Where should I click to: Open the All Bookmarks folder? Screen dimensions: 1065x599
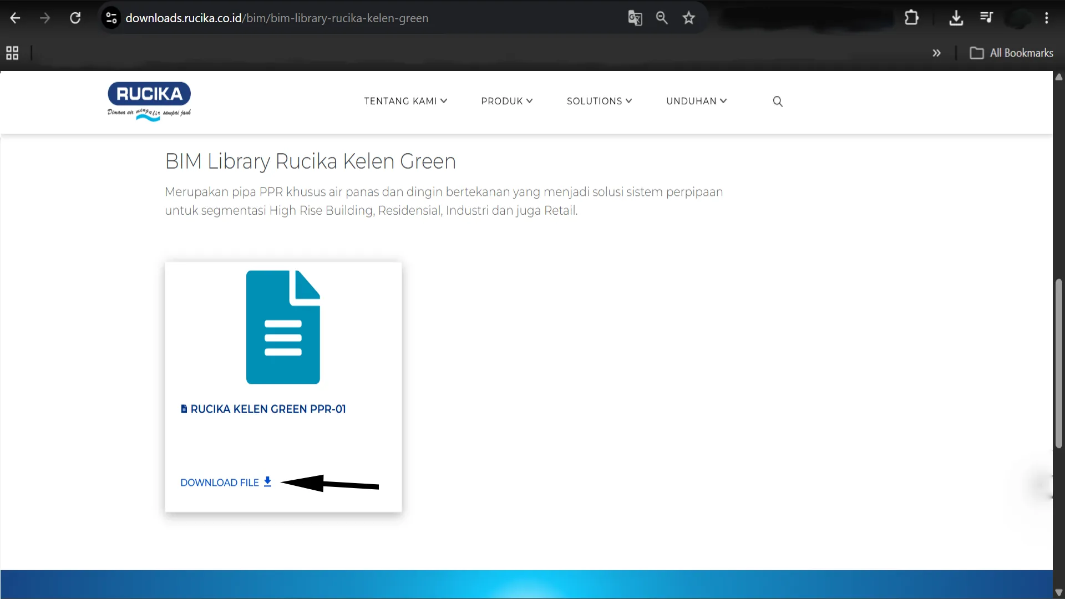pyautogui.click(x=1012, y=53)
